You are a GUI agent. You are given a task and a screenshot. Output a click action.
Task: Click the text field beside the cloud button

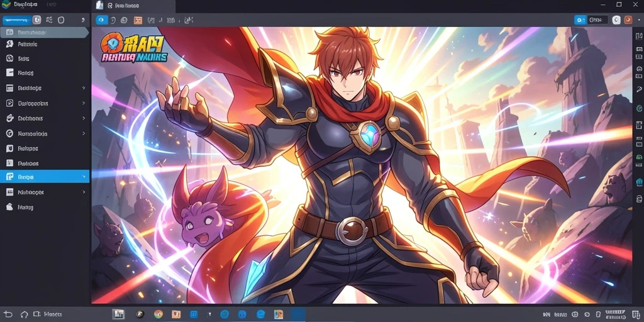pos(597,19)
